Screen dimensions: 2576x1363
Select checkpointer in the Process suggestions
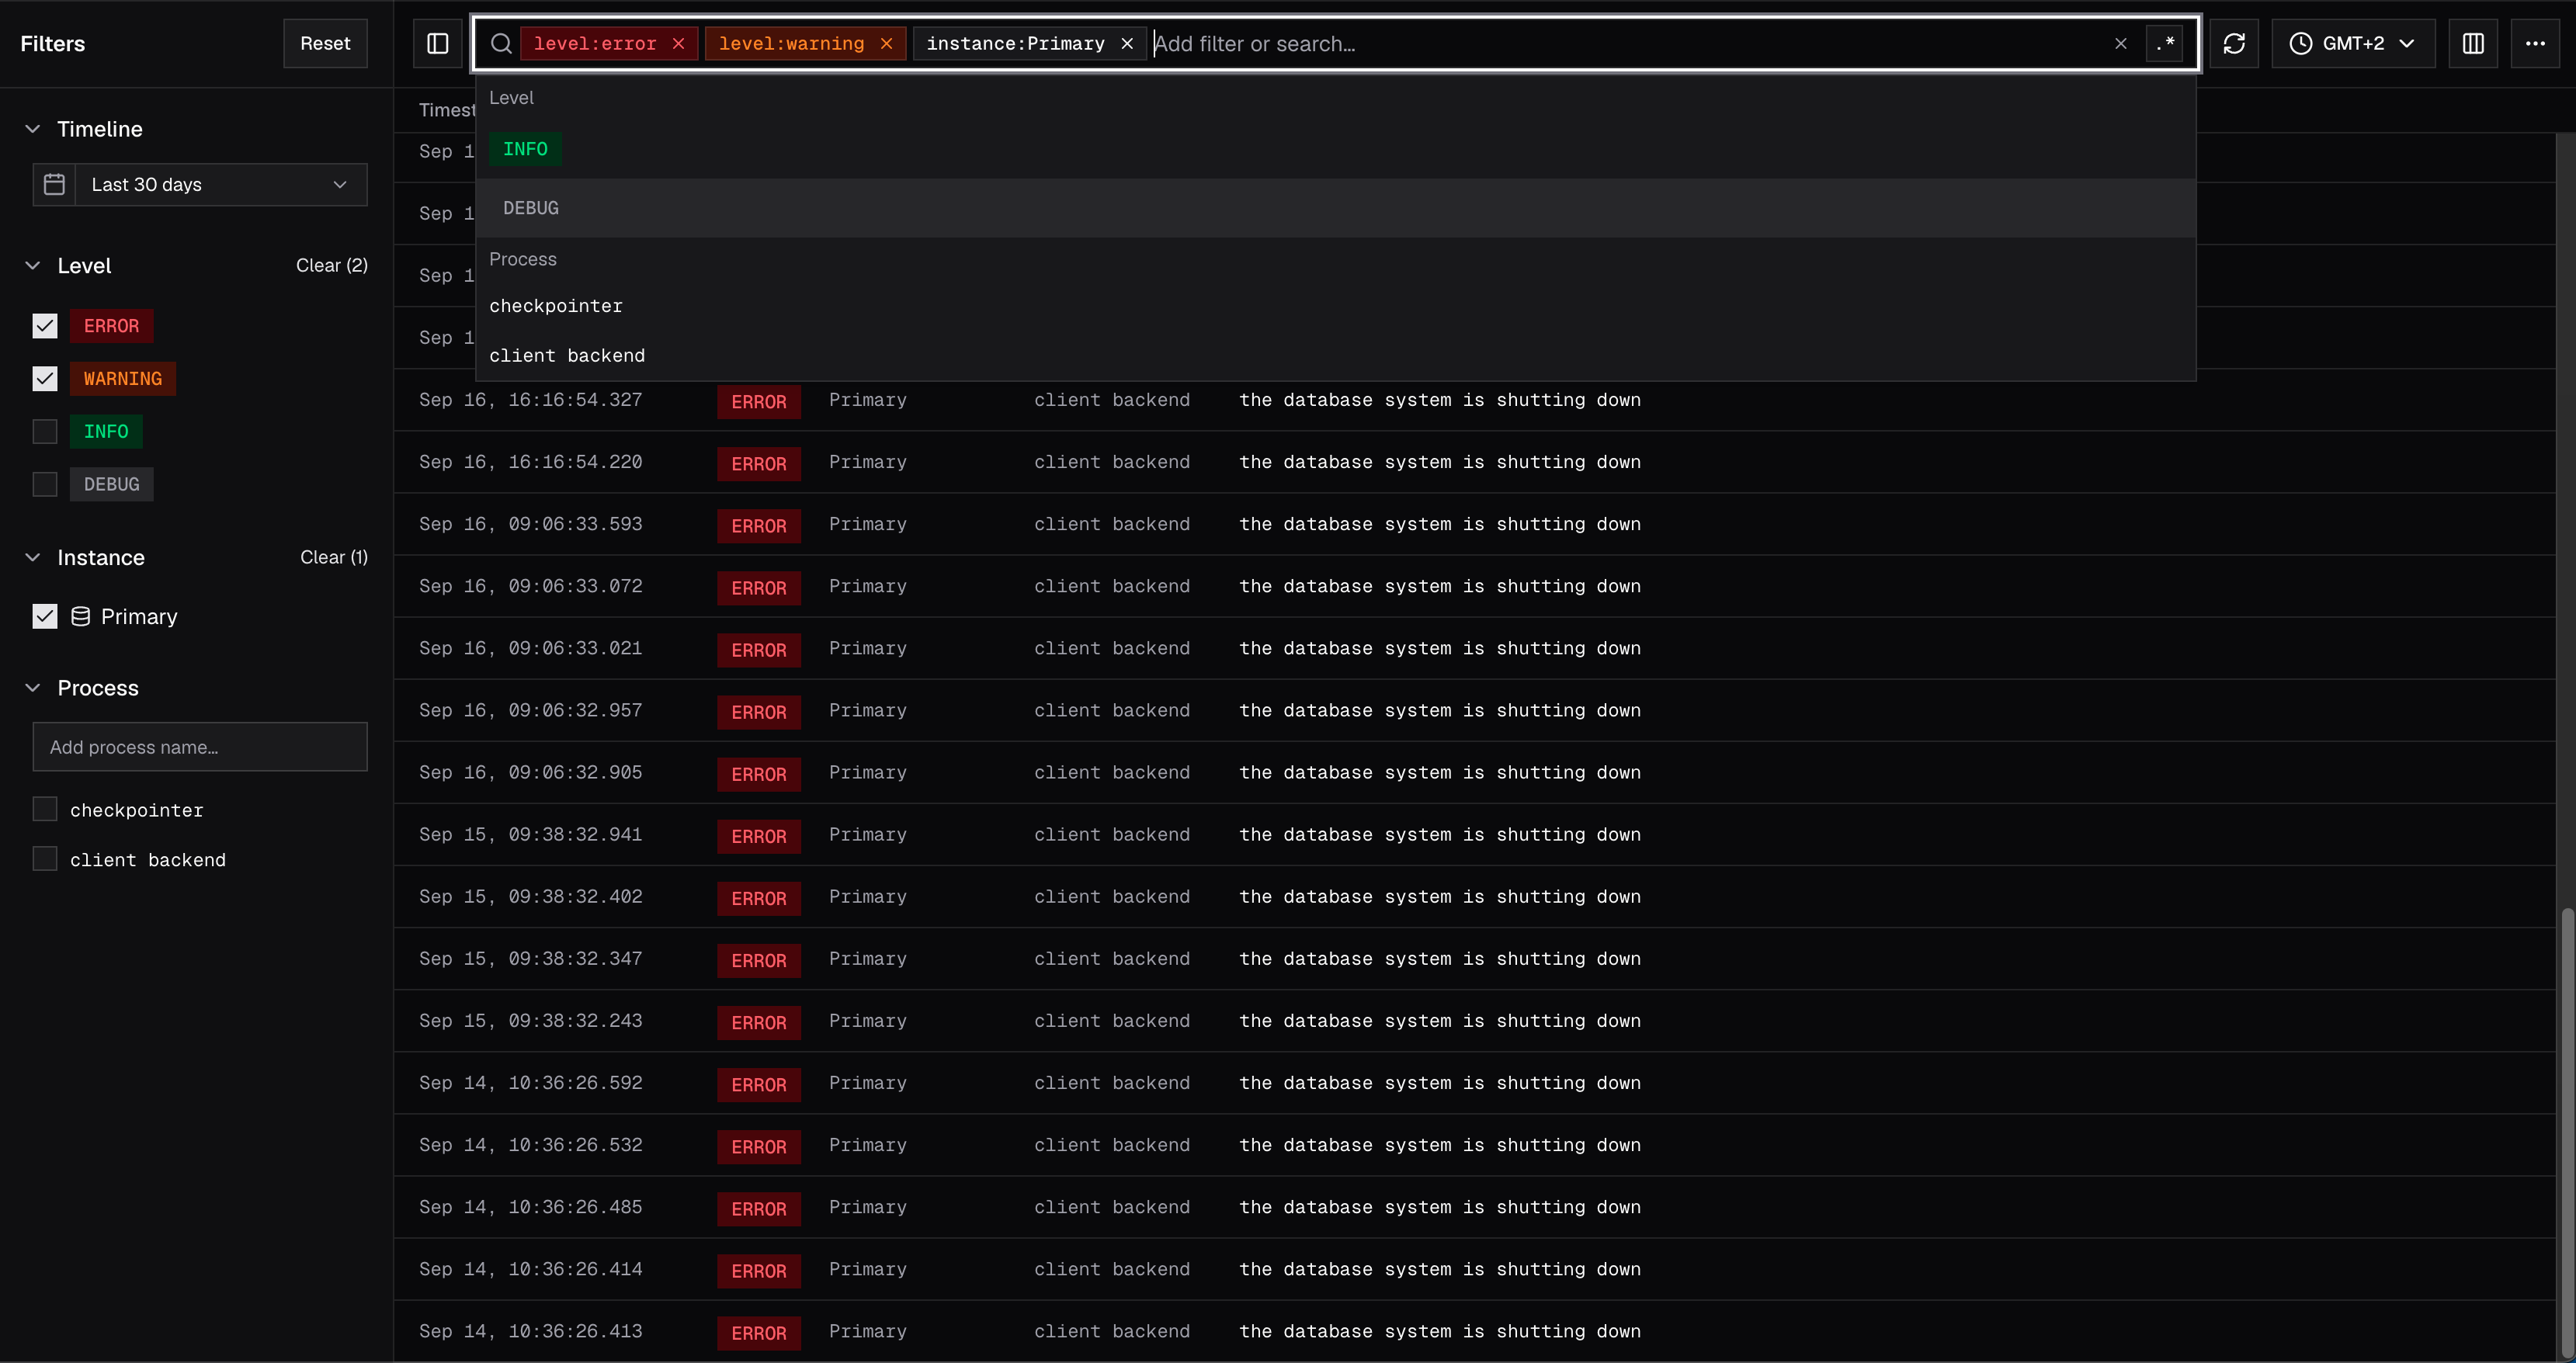pos(1336,306)
